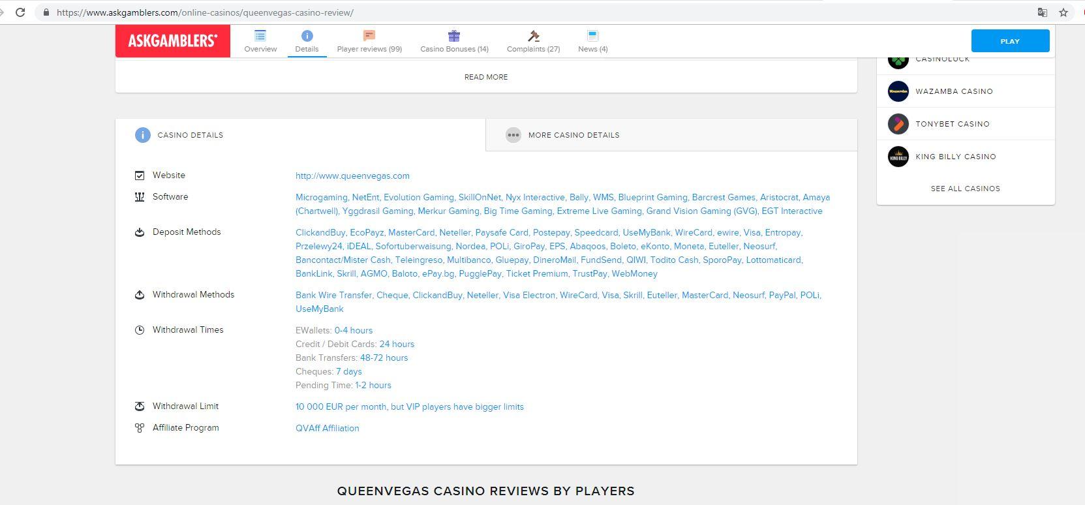This screenshot has width=1085, height=505.
Task: Click SEE ALL CASINOS link
Action: 966,189
